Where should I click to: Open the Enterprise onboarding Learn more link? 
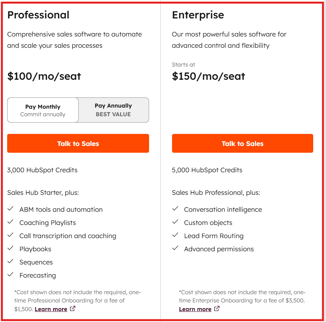[195, 308]
